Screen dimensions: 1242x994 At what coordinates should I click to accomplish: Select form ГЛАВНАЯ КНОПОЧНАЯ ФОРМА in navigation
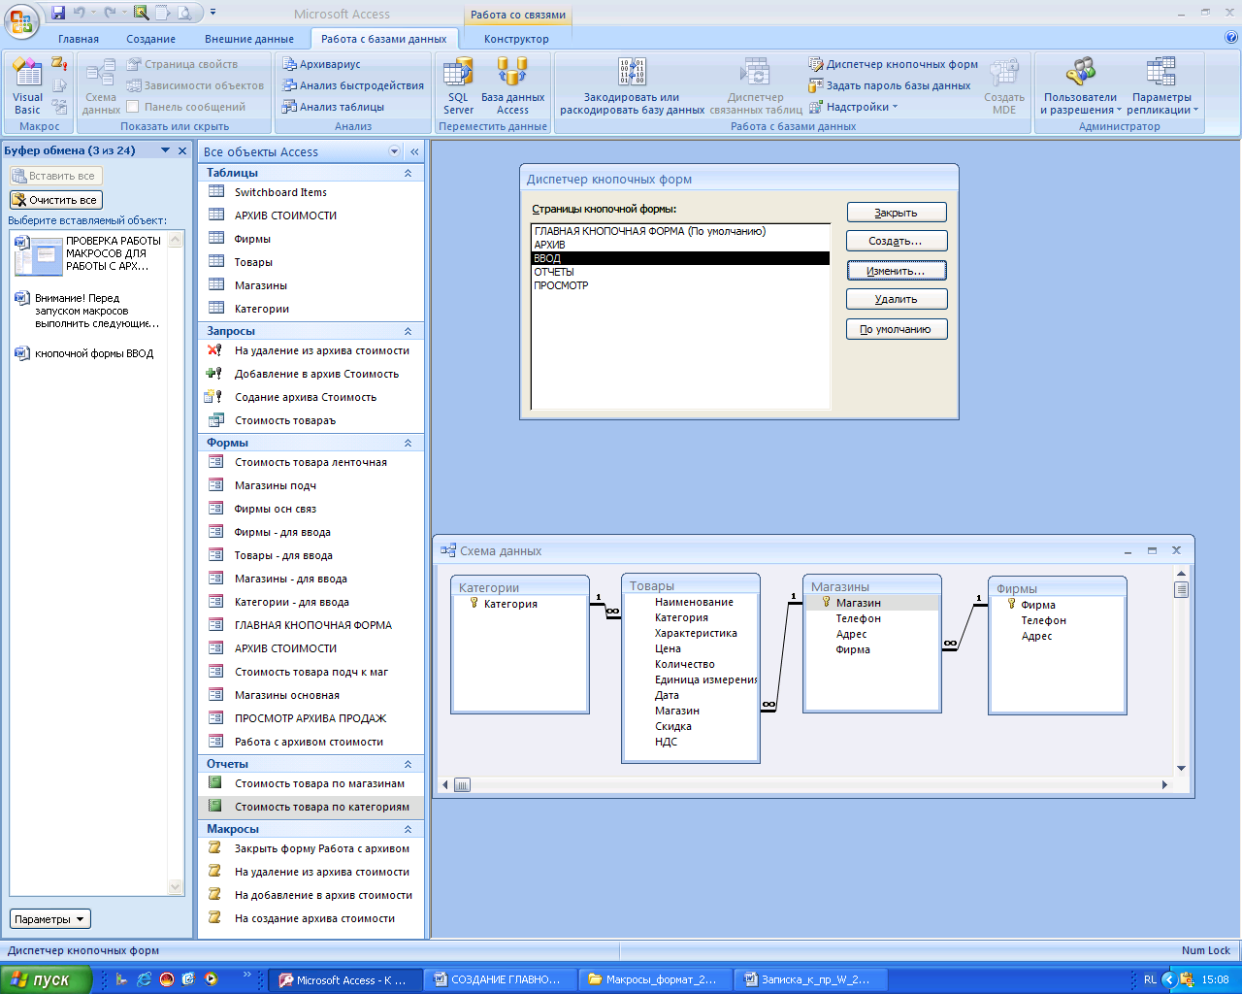(x=311, y=625)
